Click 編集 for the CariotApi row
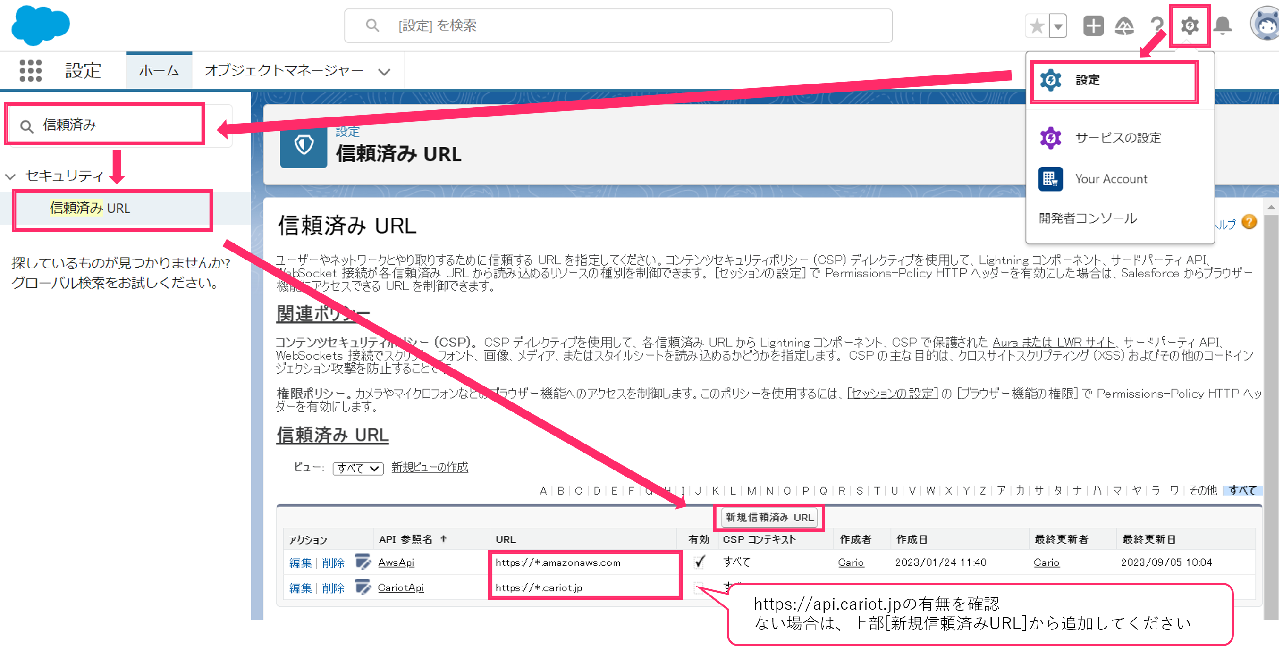The width and height of the screenshot is (1283, 654). [300, 588]
